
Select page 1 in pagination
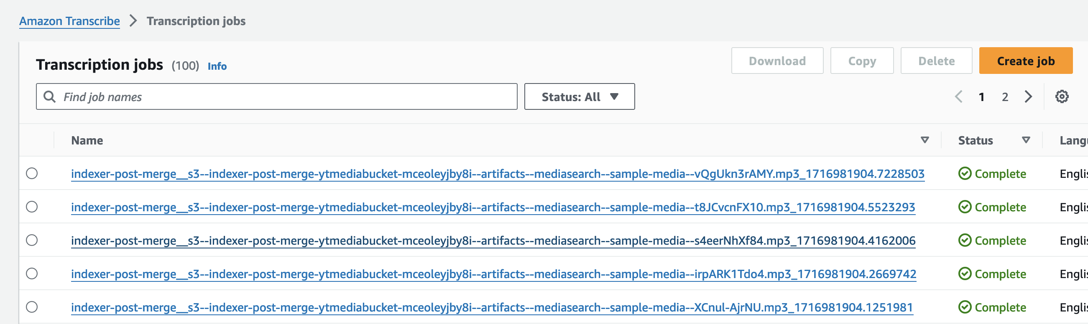point(981,97)
